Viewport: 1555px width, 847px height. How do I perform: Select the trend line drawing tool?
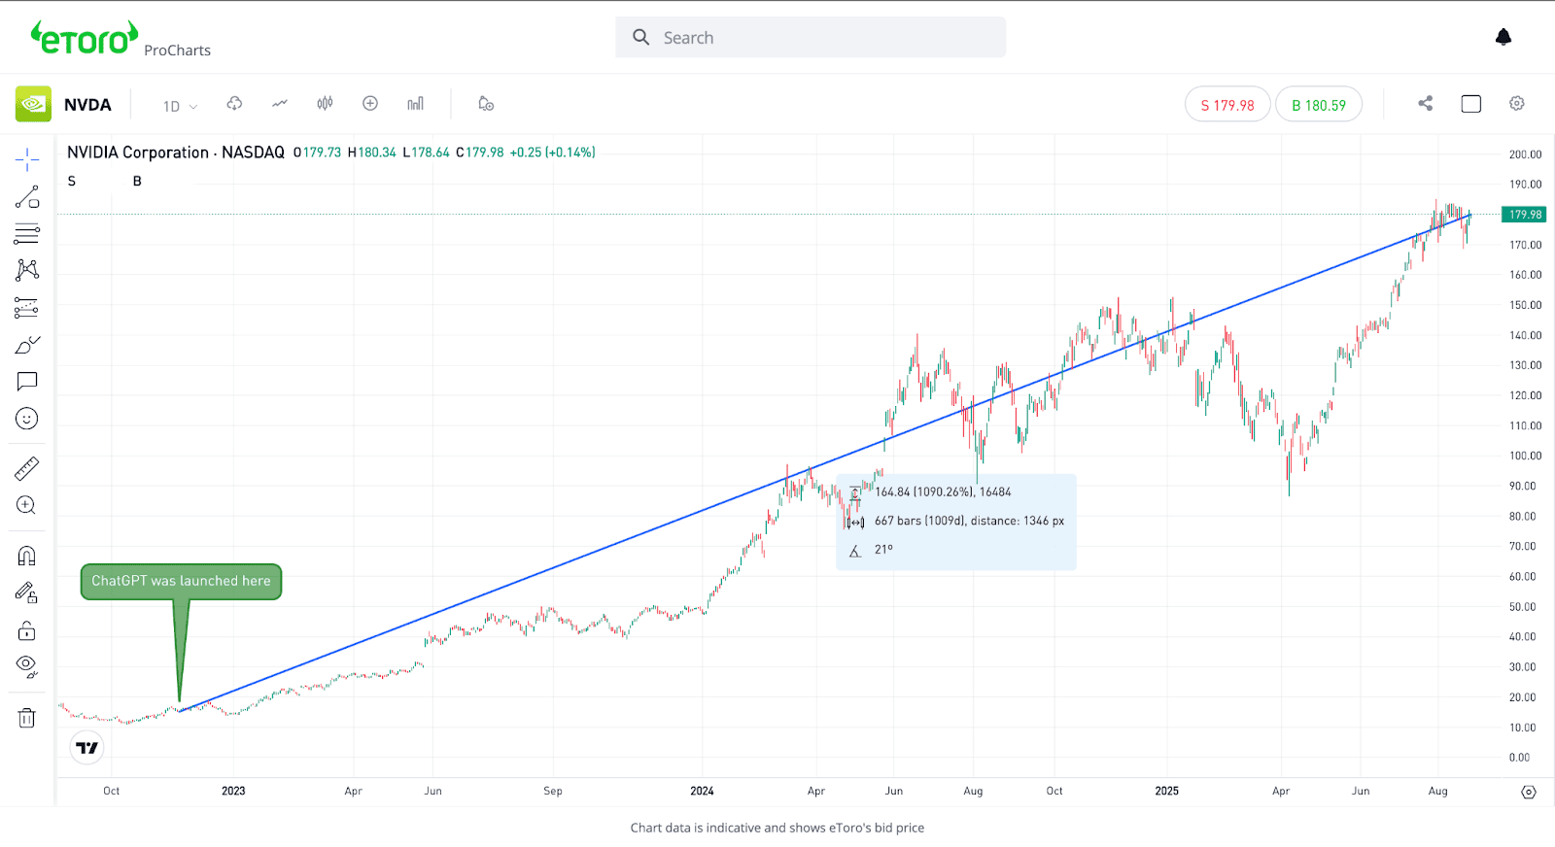27,197
